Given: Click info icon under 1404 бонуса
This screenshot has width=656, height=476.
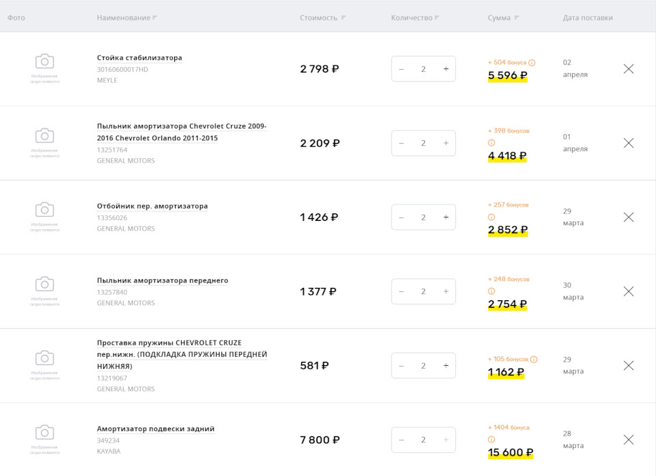Looking at the screenshot, I should (491, 440).
